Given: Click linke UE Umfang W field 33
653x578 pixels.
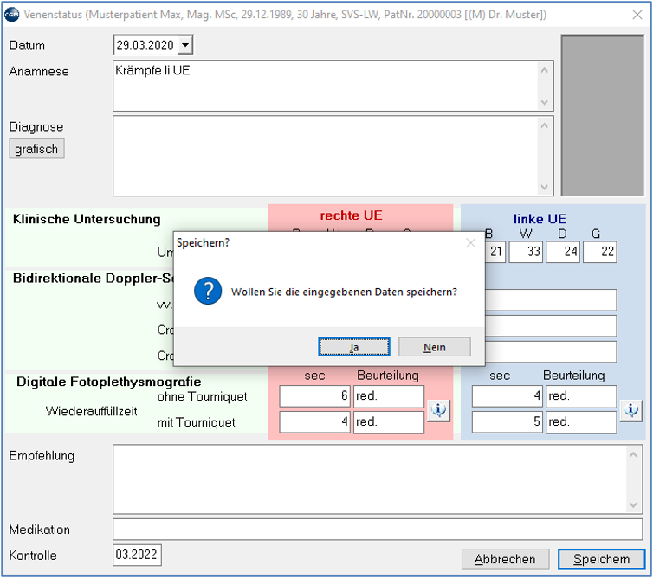Looking at the screenshot, I should (x=526, y=252).
